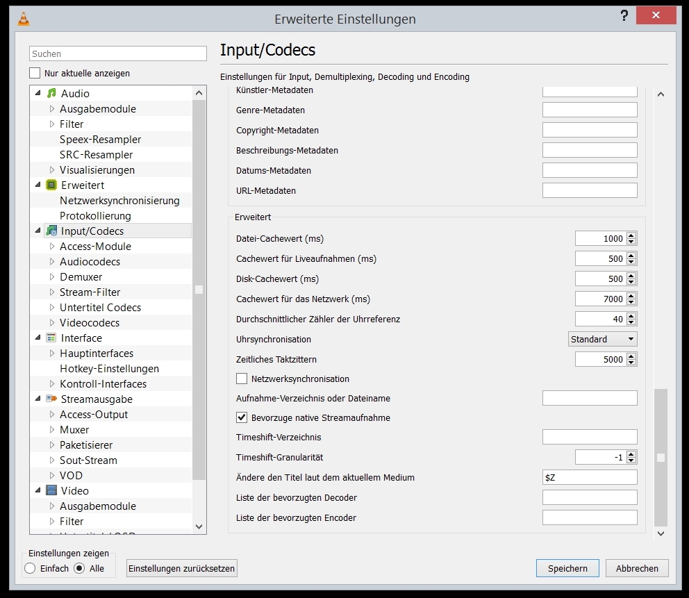This screenshot has height=598, width=689.
Task: Select the Alle settings radio button
Action: pos(79,568)
